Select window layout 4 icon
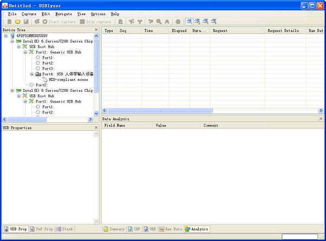Viewport: 326px width, 241px height. 214,22
